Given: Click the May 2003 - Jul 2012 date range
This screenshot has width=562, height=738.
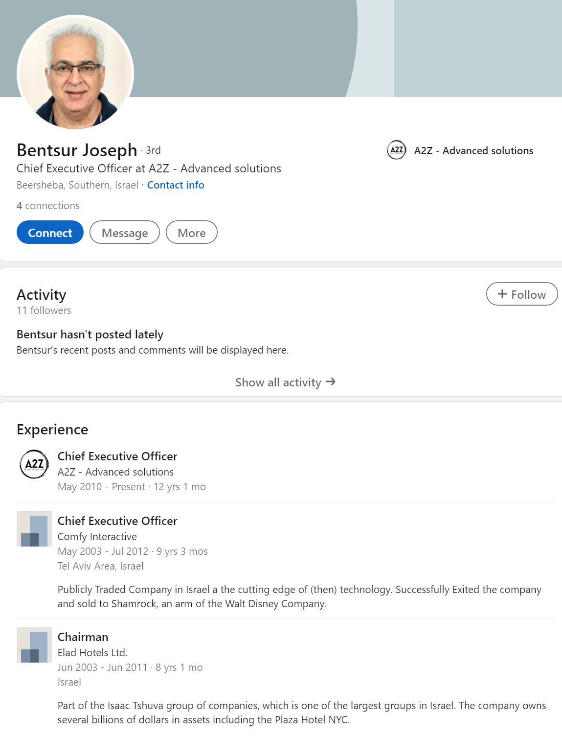Looking at the screenshot, I should [x=103, y=551].
